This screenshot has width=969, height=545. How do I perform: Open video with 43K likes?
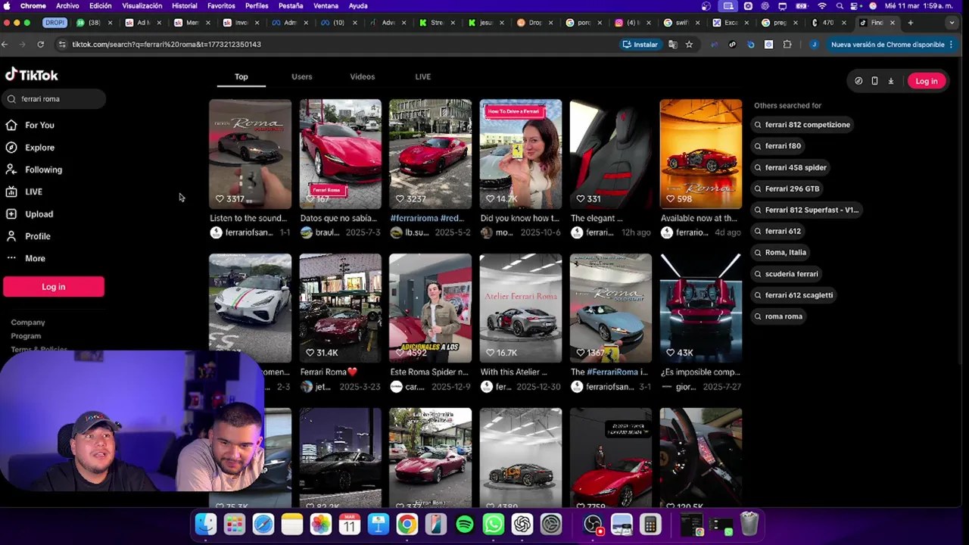[701, 308]
